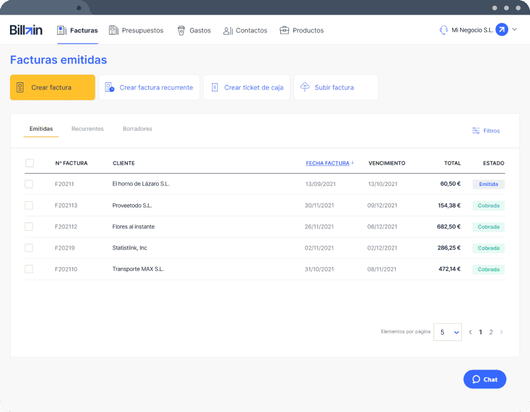The width and height of the screenshot is (530, 412).
Task: Open the Gastos section
Action: click(x=194, y=31)
